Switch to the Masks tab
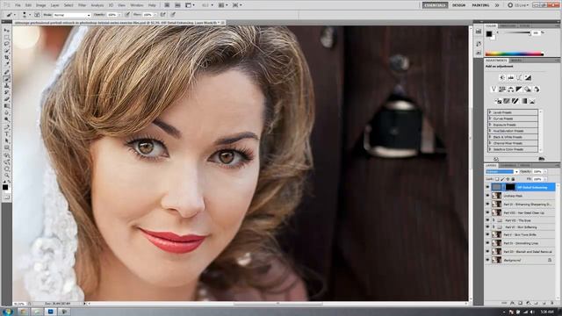562x316 pixels. pyautogui.click(x=516, y=61)
